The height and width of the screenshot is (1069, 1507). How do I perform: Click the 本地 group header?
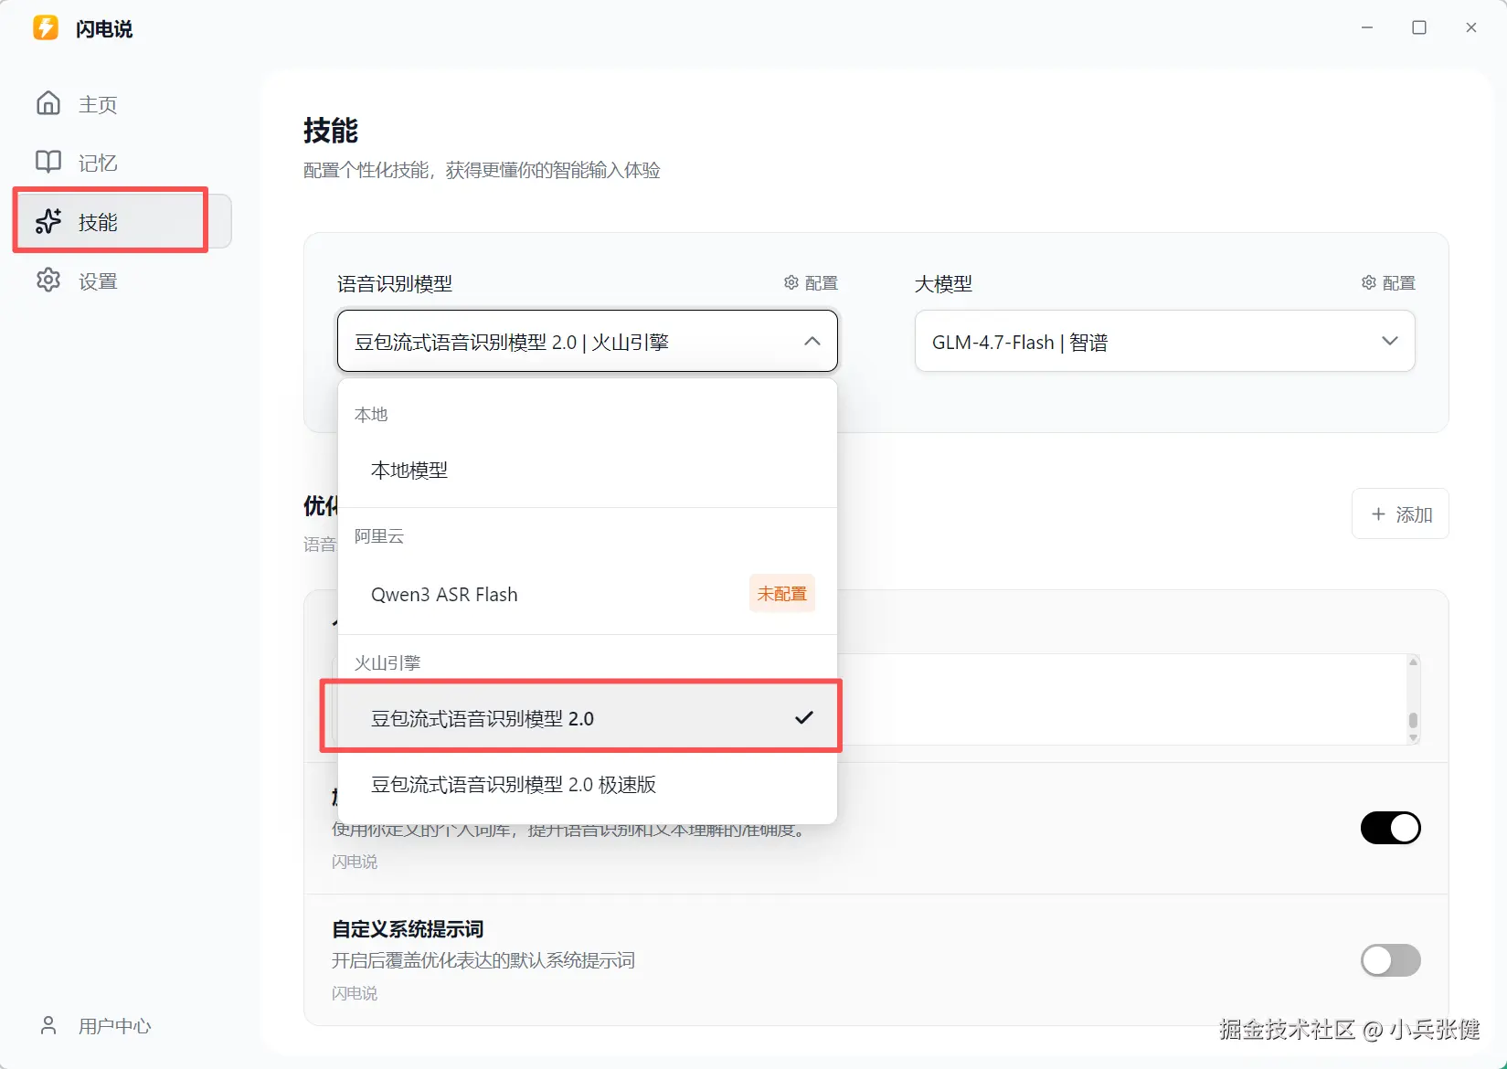(x=371, y=414)
